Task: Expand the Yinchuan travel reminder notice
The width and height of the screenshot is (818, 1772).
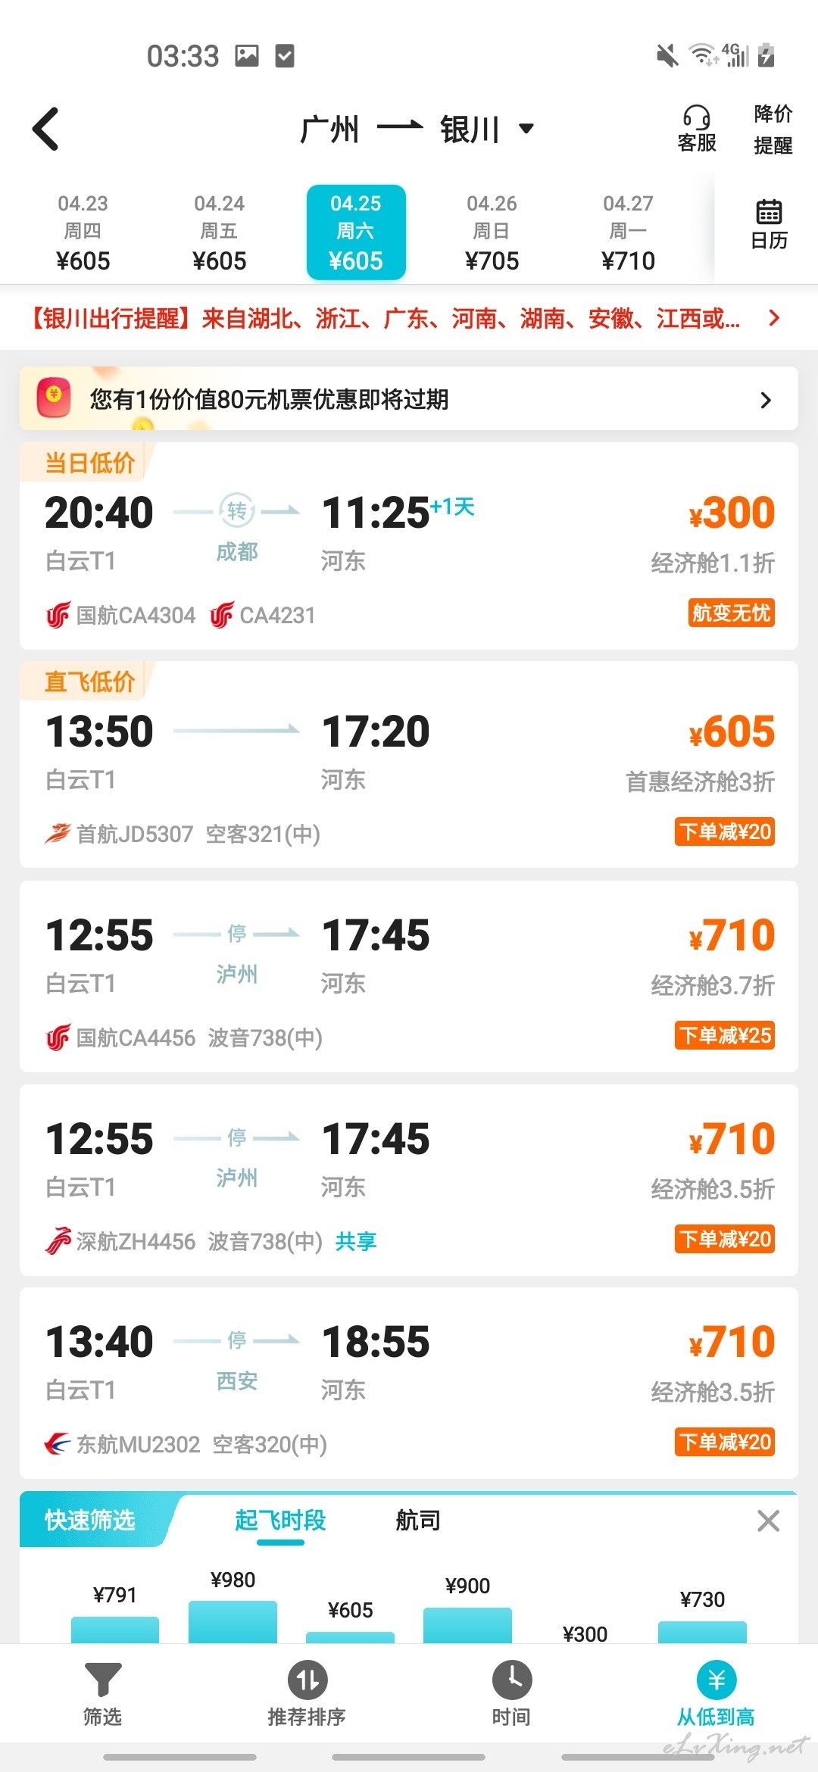Action: (409, 318)
